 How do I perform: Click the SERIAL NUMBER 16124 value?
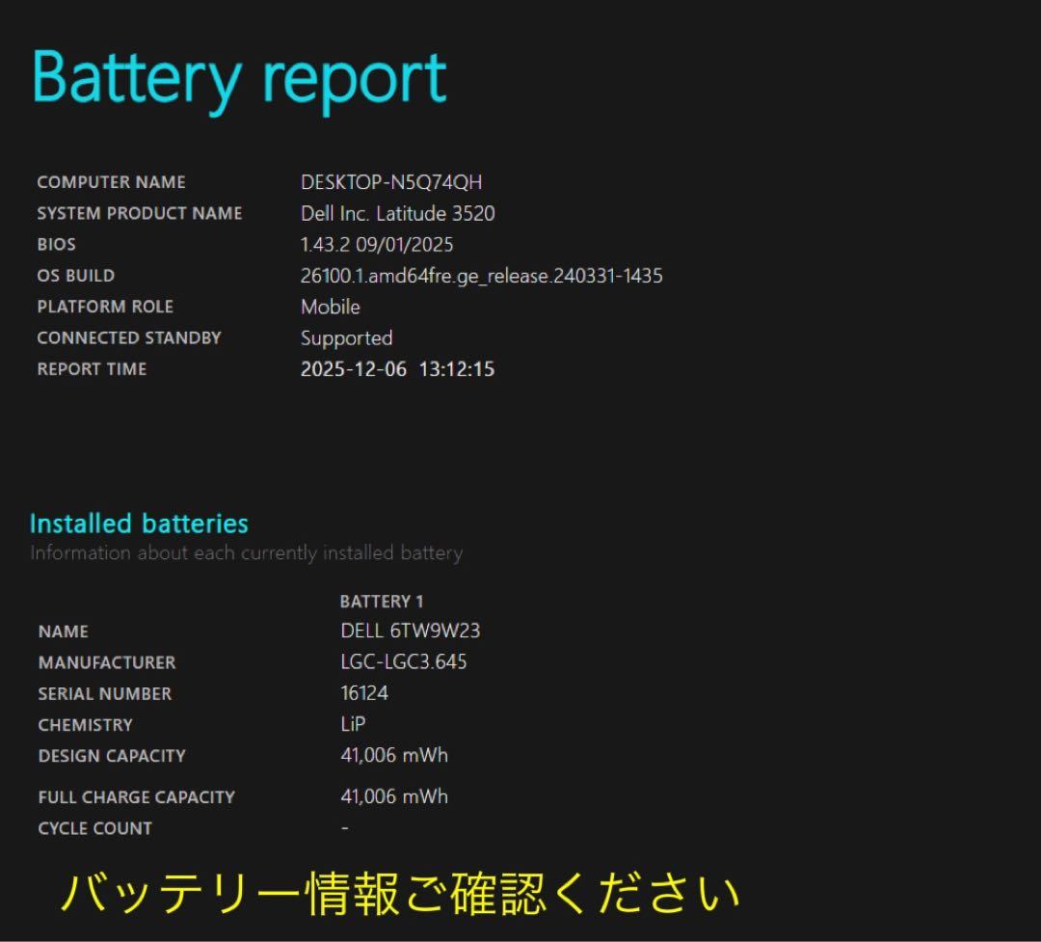click(x=364, y=693)
